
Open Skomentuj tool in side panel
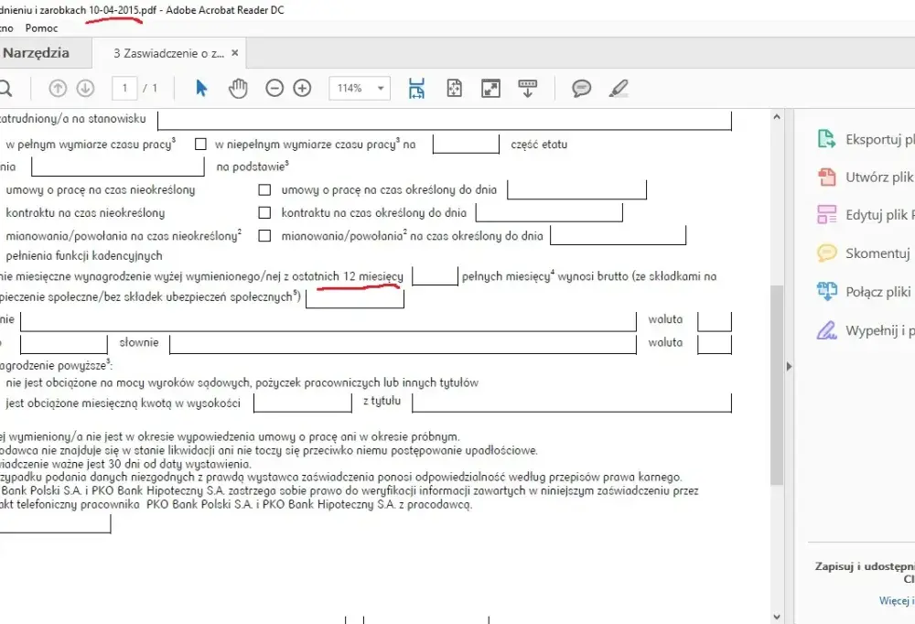click(864, 253)
